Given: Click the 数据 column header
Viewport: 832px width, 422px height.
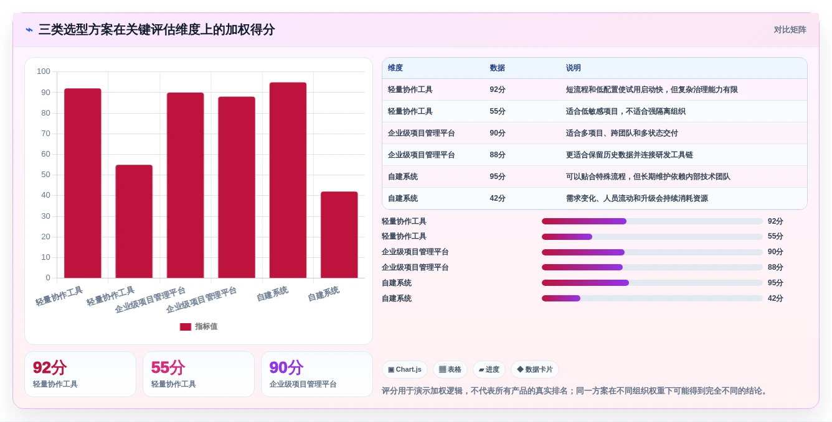Looking at the screenshot, I should coord(498,68).
